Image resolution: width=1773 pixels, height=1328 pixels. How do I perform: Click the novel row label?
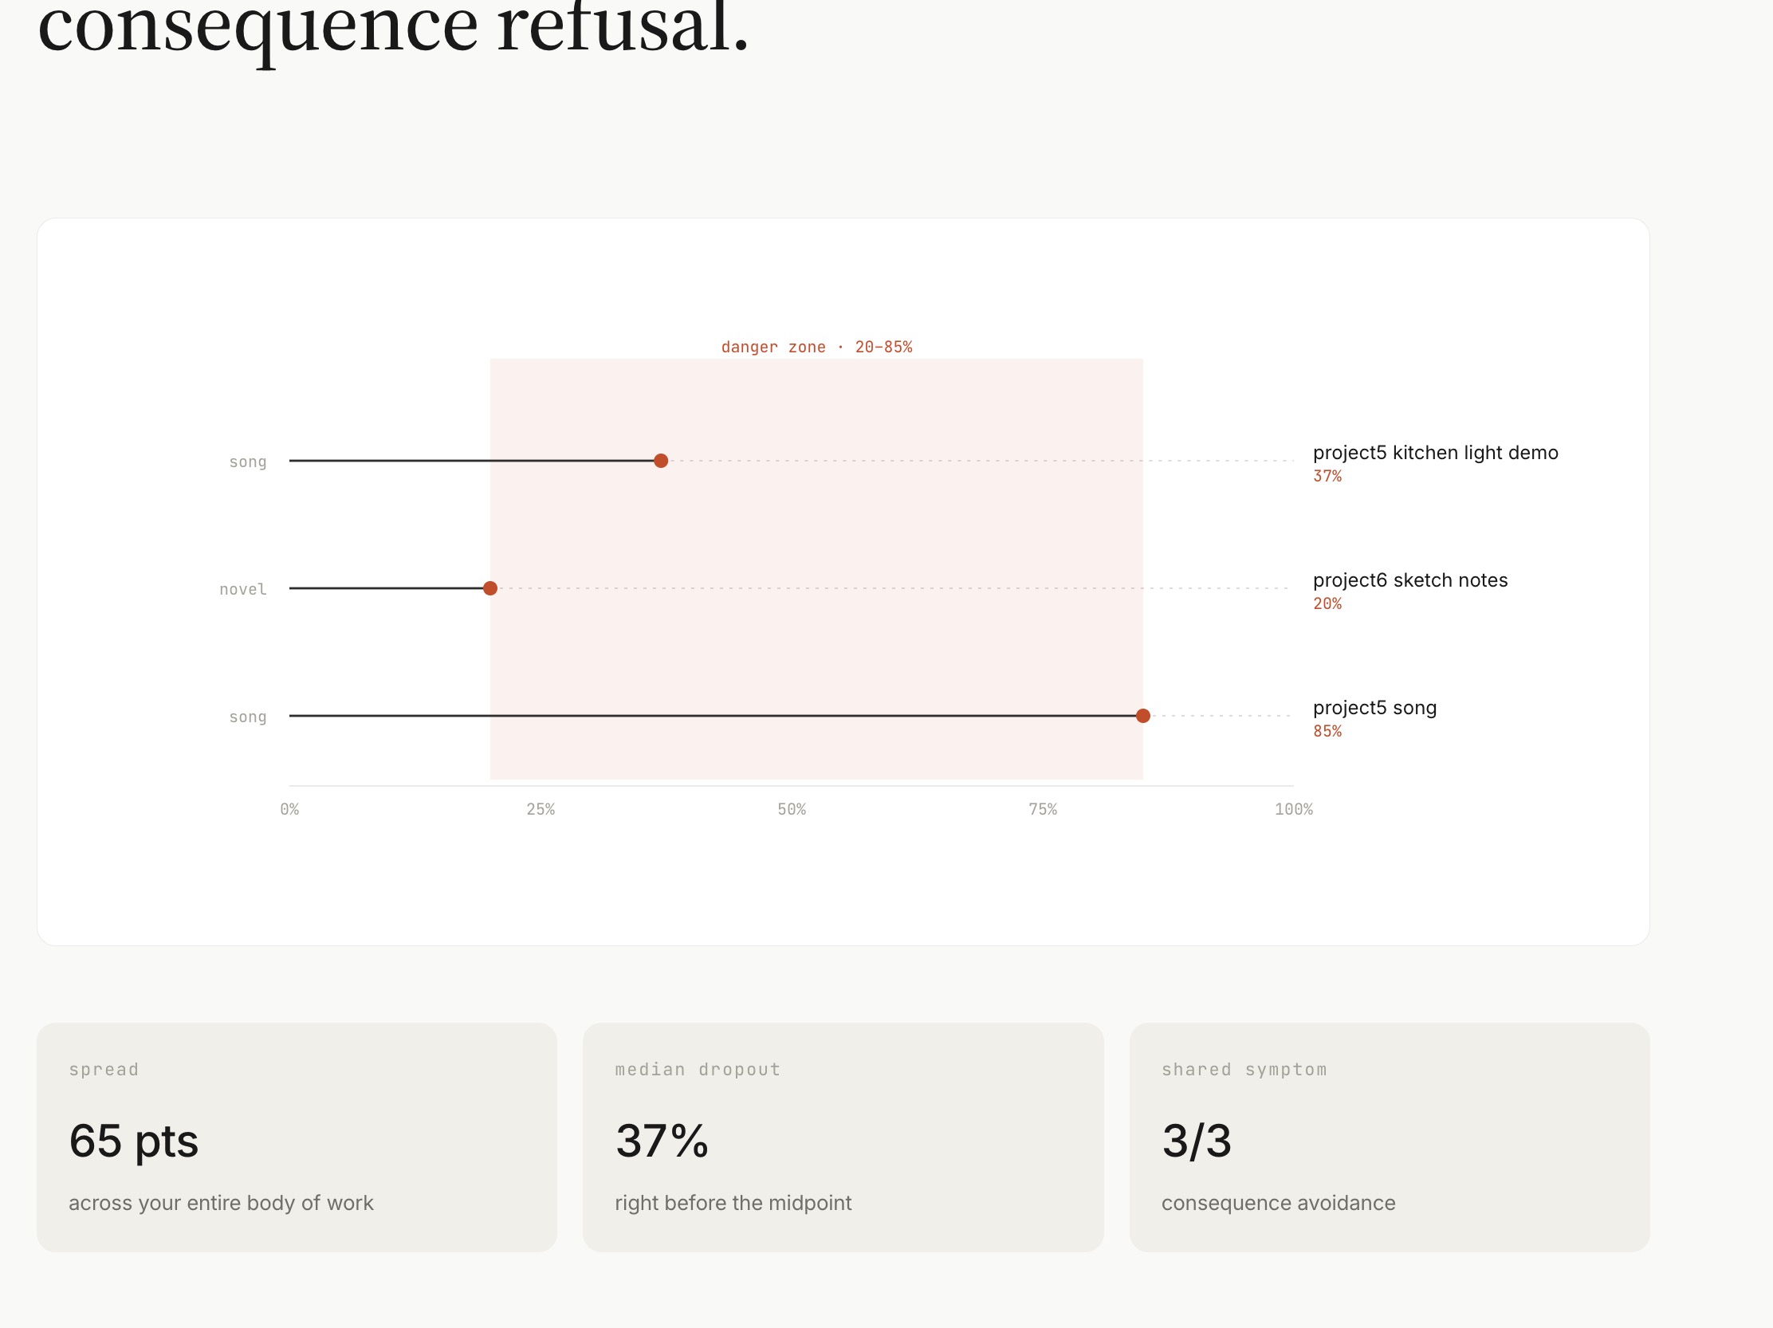(x=243, y=589)
